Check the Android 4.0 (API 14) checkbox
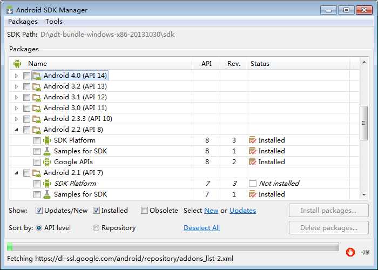The width and height of the screenshot is (378, 270). [26, 76]
